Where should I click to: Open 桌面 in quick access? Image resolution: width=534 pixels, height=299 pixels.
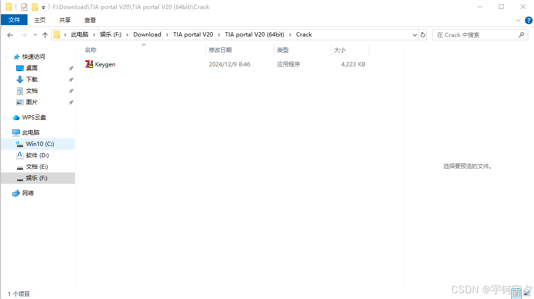32,68
